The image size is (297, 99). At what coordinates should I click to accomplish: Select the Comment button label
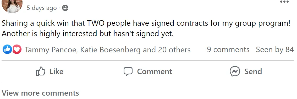(x=155, y=71)
